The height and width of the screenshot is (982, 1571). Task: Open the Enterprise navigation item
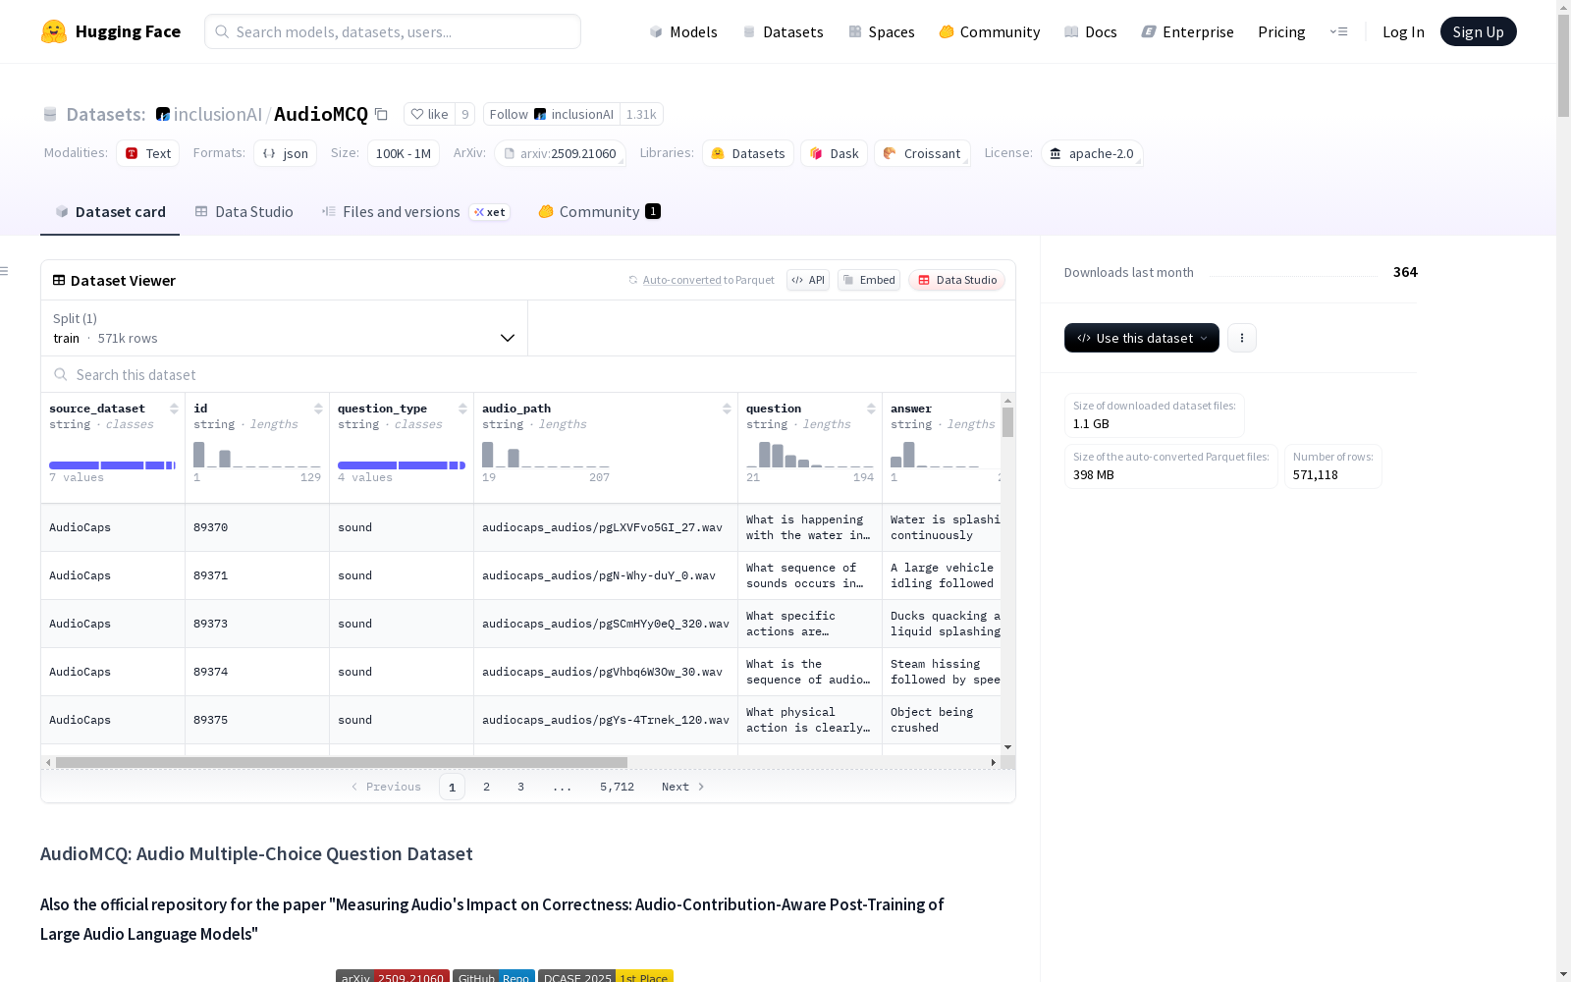[1187, 31]
